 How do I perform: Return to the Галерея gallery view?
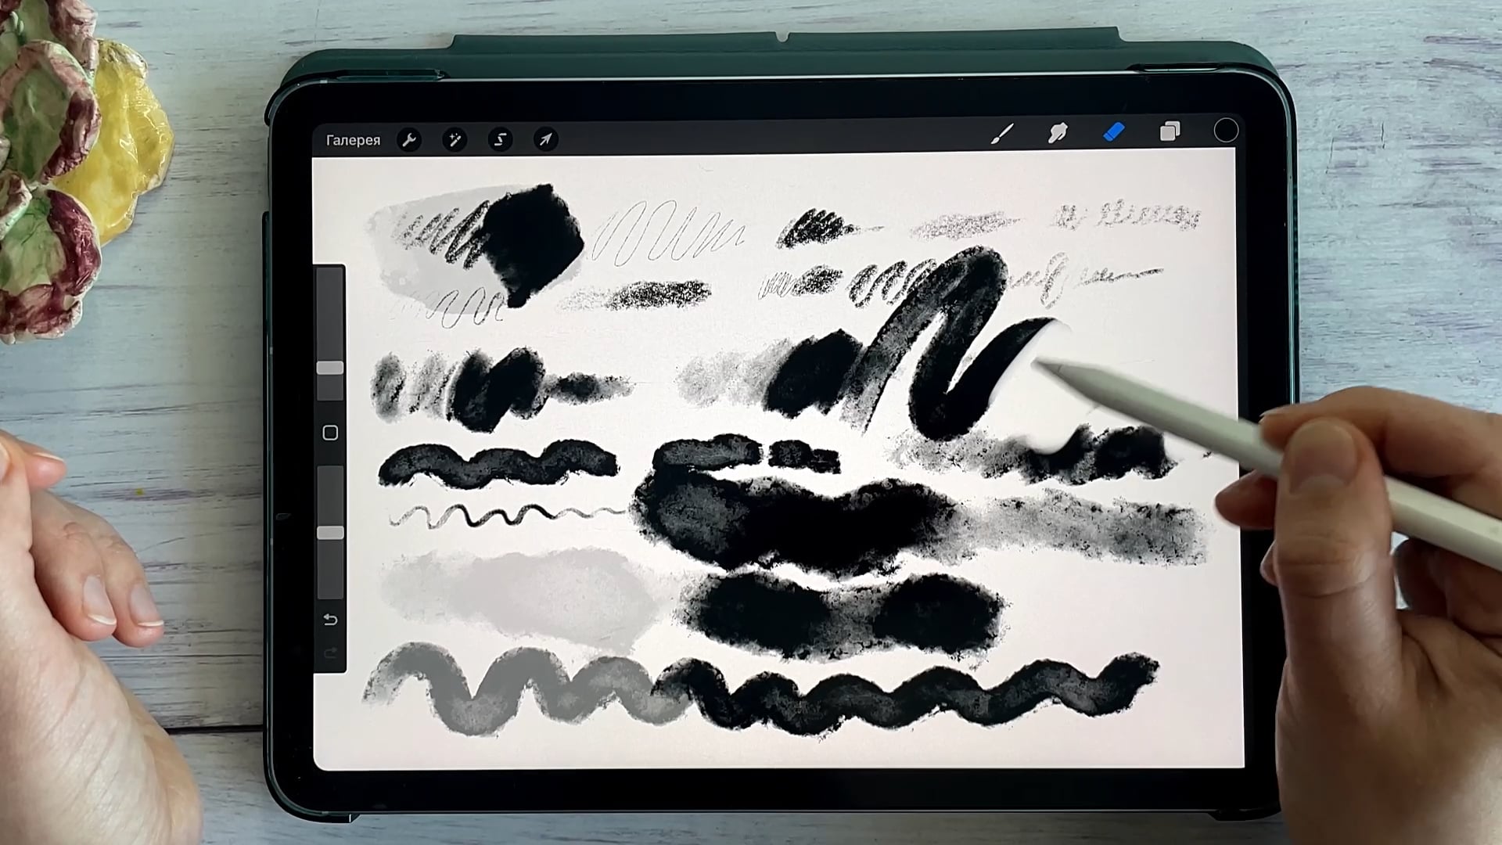coord(353,139)
